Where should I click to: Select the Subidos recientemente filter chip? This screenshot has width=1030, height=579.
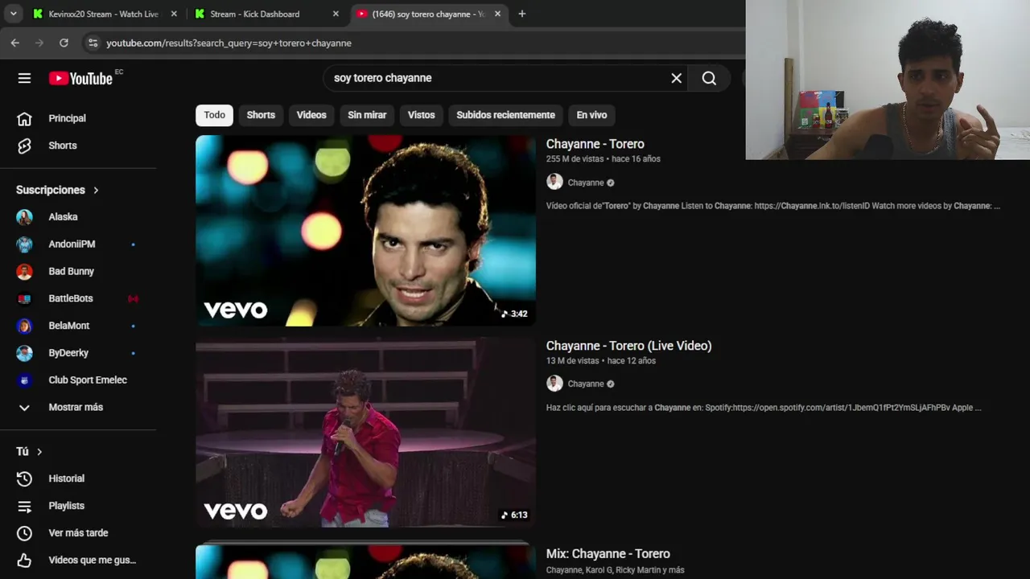point(505,115)
